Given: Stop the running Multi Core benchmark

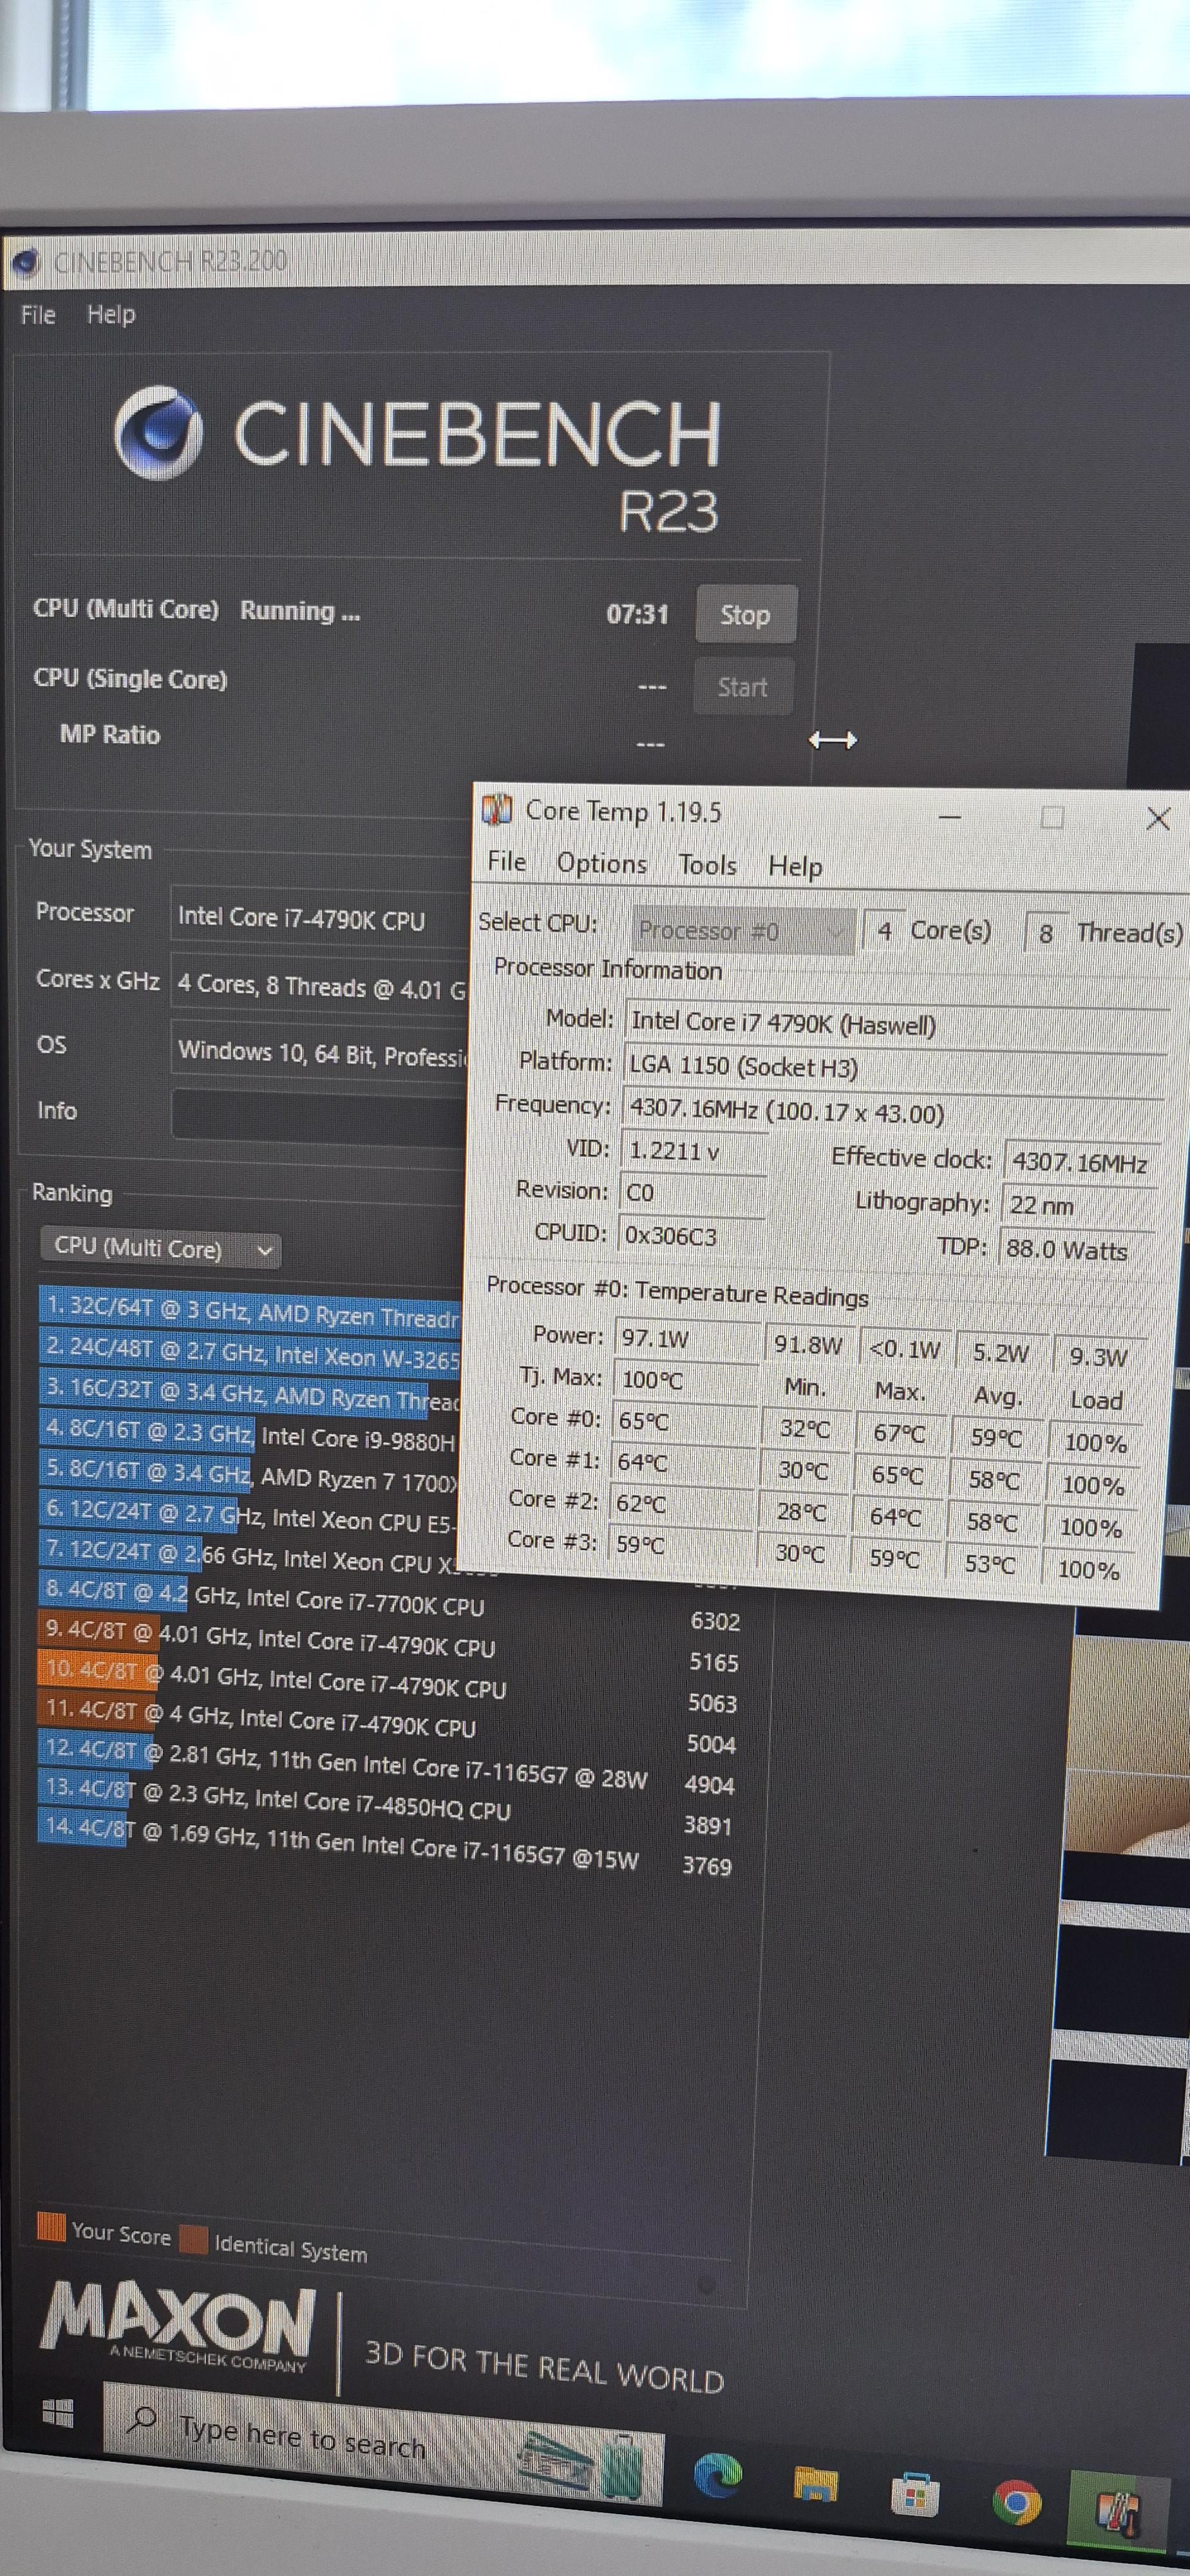Looking at the screenshot, I should 745,615.
